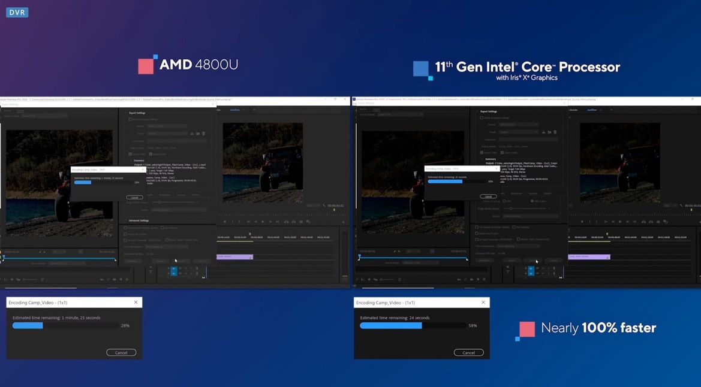Cancel encoding in the small Intel-window dialog
This screenshot has height=387, width=701.
(x=488, y=196)
